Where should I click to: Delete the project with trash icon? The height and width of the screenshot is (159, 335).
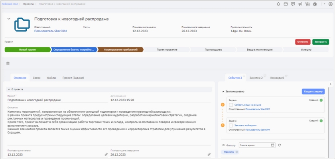(x=8, y=63)
